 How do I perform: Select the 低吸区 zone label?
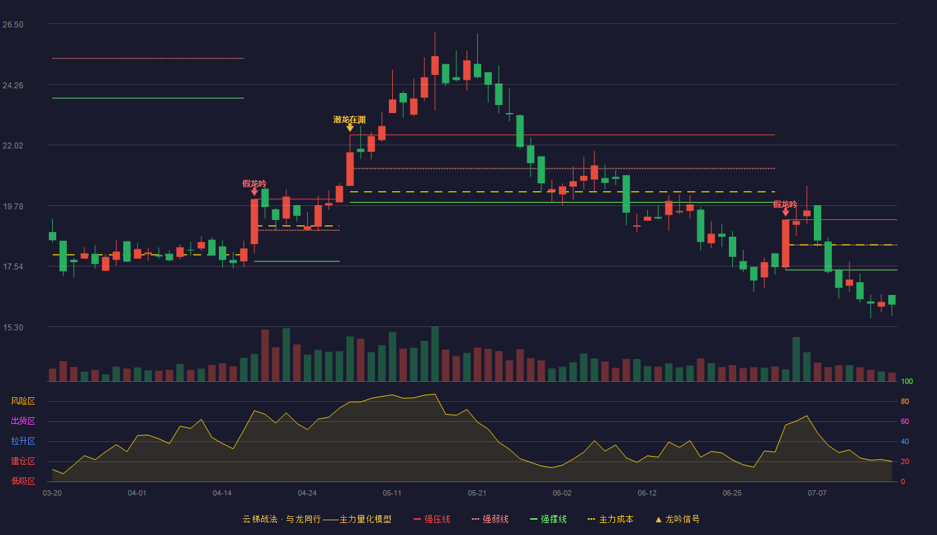(x=23, y=481)
